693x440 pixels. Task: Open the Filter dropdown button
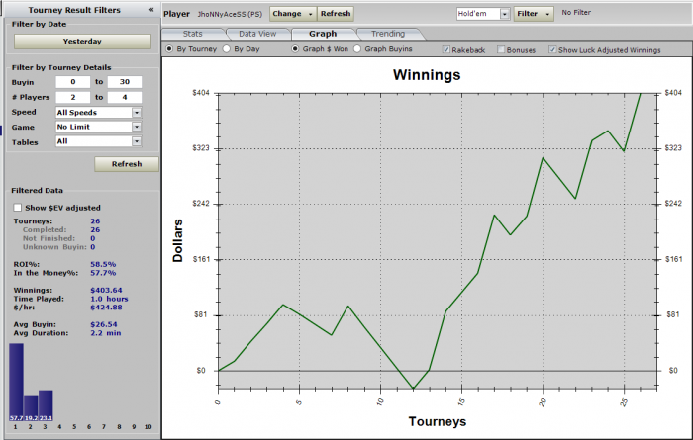click(534, 14)
